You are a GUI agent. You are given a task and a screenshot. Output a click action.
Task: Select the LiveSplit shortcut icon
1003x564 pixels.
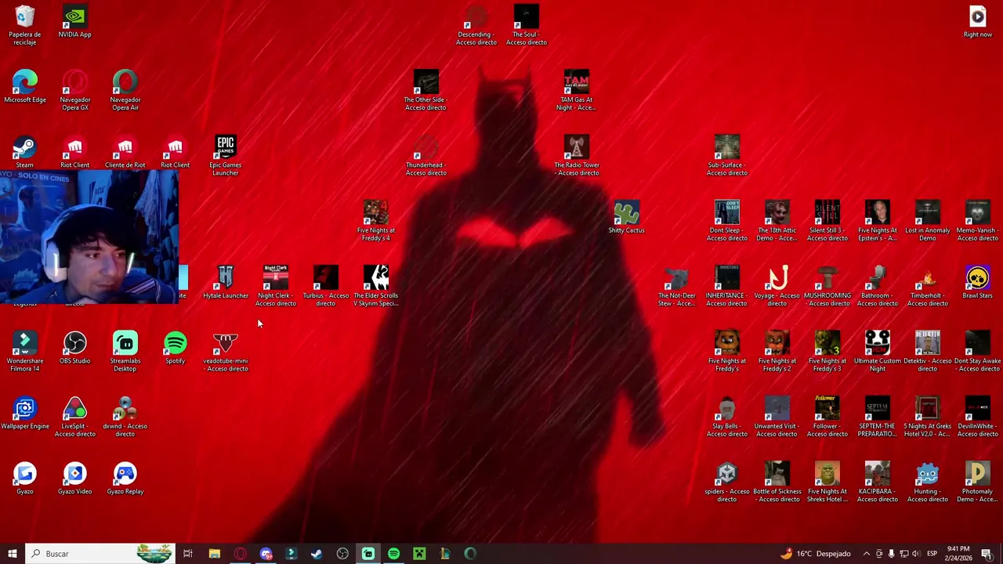click(75, 417)
